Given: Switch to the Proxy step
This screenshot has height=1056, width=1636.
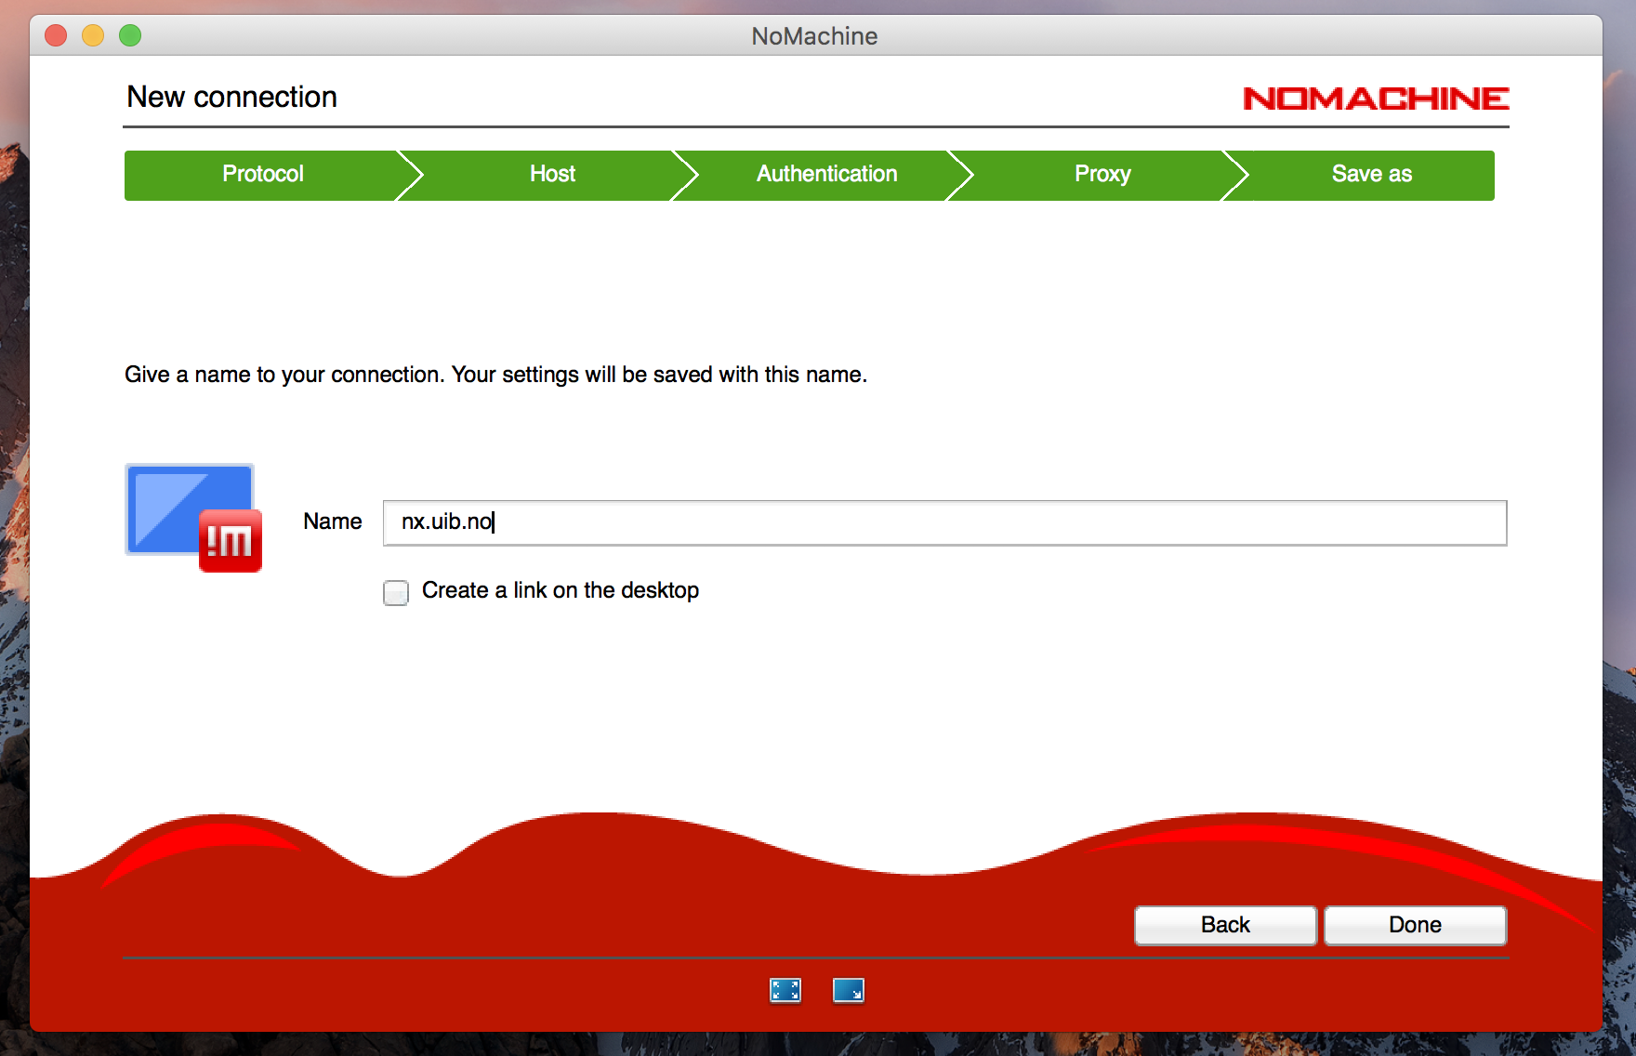Looking at the screenshot, I should tap(1102, 175).
